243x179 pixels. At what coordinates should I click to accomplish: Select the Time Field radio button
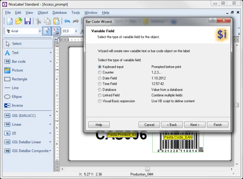(100, 84)
